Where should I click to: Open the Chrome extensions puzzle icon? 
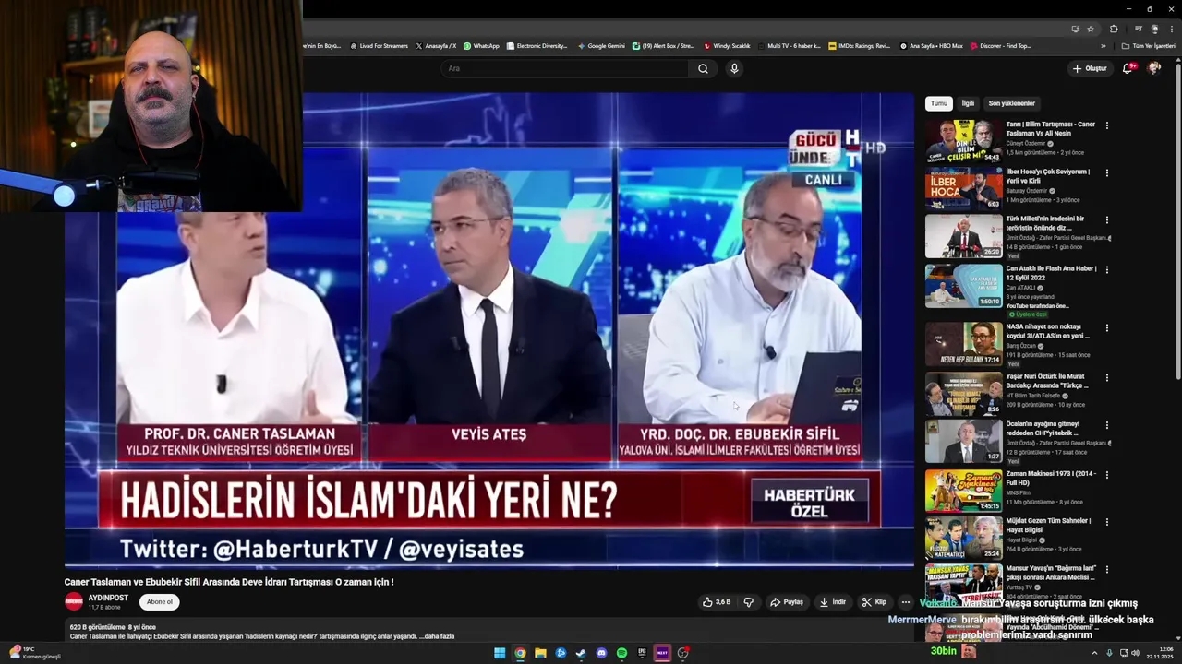tap(1114, 29)
